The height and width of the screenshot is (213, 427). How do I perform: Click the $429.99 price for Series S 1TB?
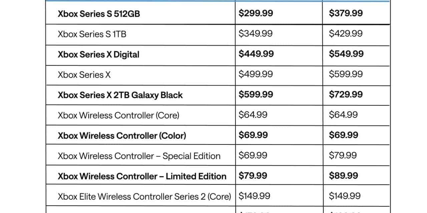[346, 34]
